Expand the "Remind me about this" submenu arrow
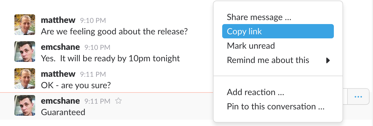 point(328,60)
